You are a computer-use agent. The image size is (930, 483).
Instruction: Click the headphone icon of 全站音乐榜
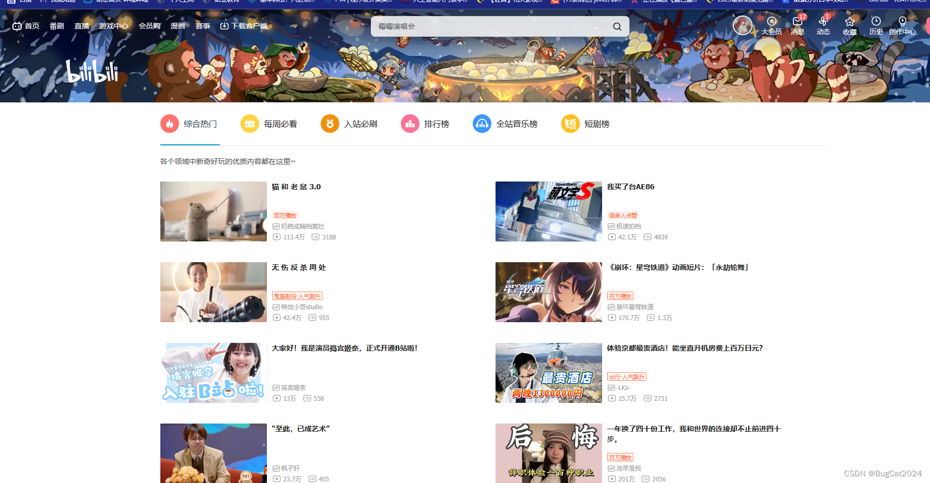[x=482, y=124]
